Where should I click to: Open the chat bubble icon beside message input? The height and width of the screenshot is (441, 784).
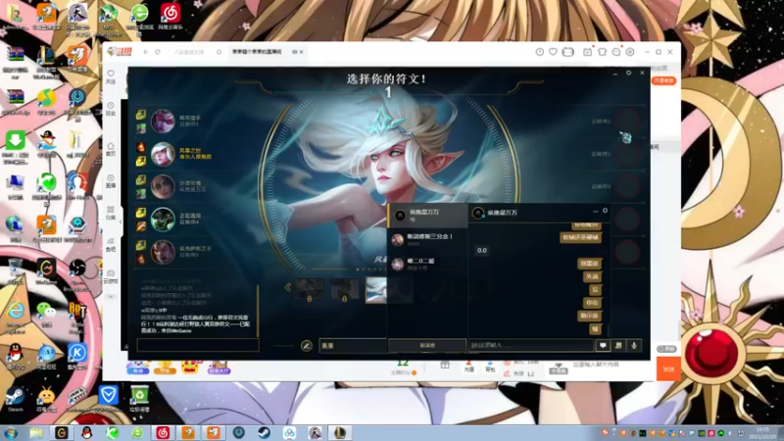(x=603, y=346)
